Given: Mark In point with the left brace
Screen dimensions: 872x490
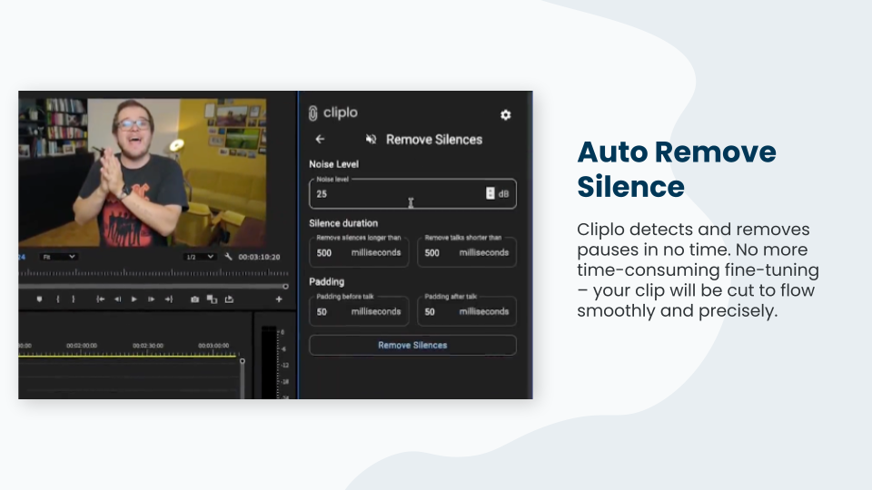Looking at the screenshot, I should pyautogui.click(x=58, y=299).
